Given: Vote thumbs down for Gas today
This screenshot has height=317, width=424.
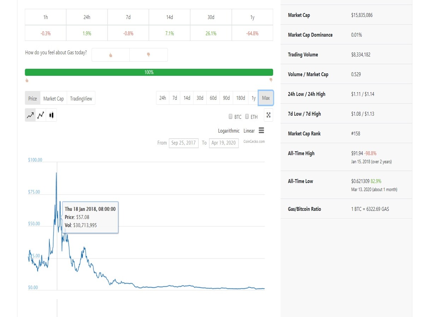Looking at the screenshot, I should point(148,55).
